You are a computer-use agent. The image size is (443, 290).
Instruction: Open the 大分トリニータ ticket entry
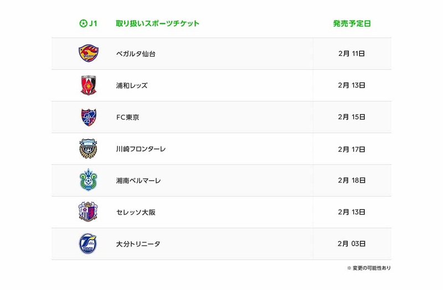click(x=138, y=244)
